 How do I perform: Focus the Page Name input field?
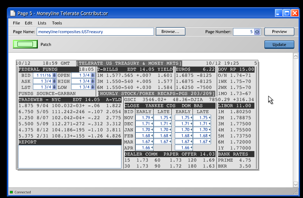coord(95,32)
